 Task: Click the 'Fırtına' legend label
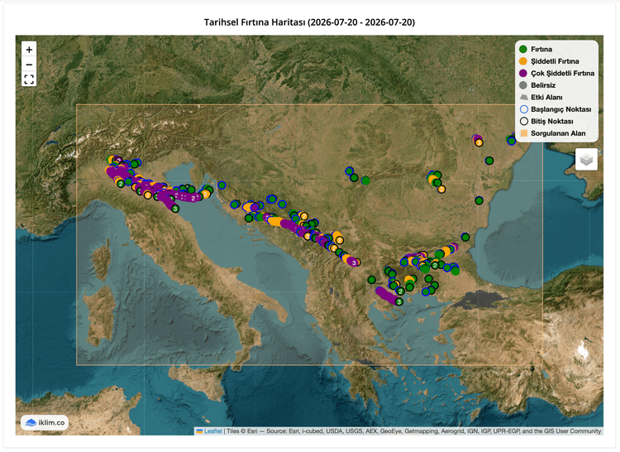click(541, 49)
